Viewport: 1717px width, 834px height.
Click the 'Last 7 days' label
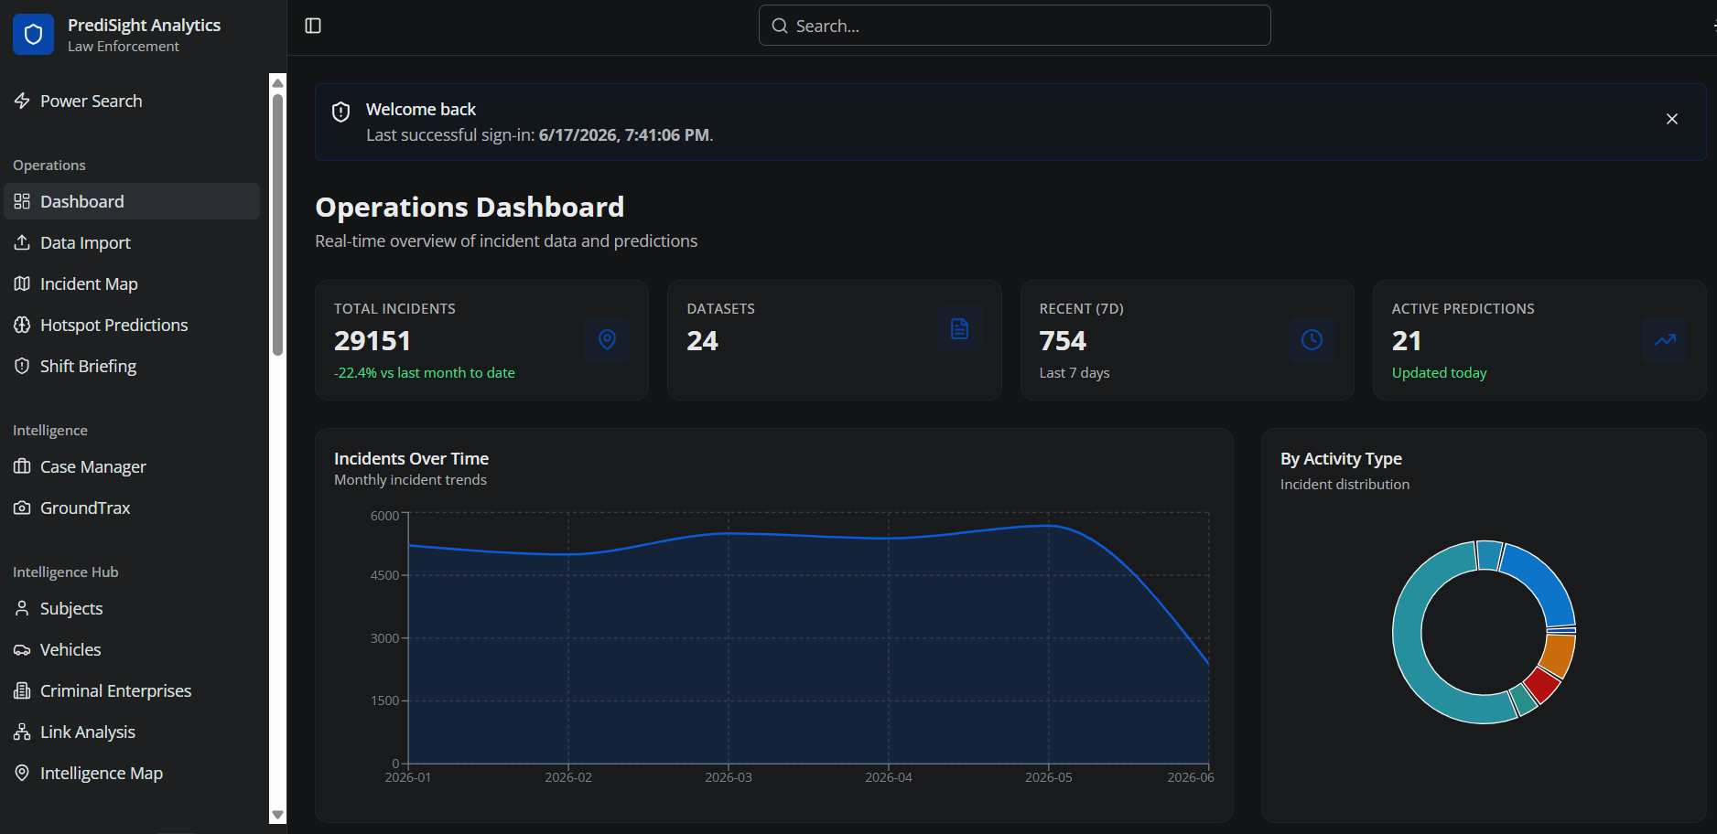tap(1074, 373)
